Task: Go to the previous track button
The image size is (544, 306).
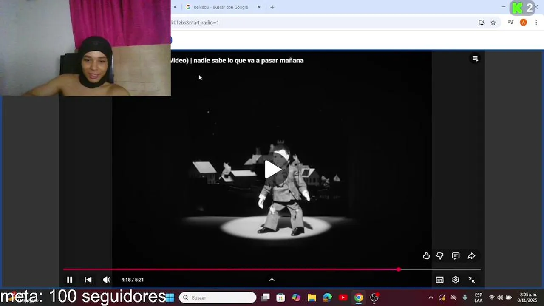Action: 88,280
